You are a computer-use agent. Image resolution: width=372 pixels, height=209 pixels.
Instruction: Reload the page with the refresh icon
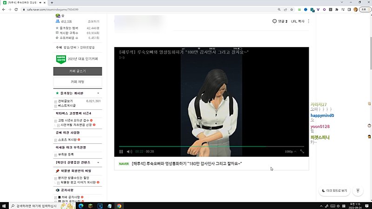[x=16, y=9]
